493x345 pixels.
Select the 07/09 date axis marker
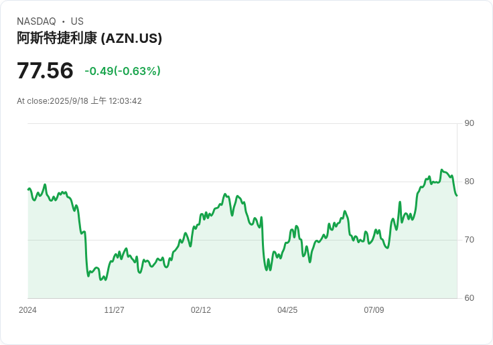point(374,310)
